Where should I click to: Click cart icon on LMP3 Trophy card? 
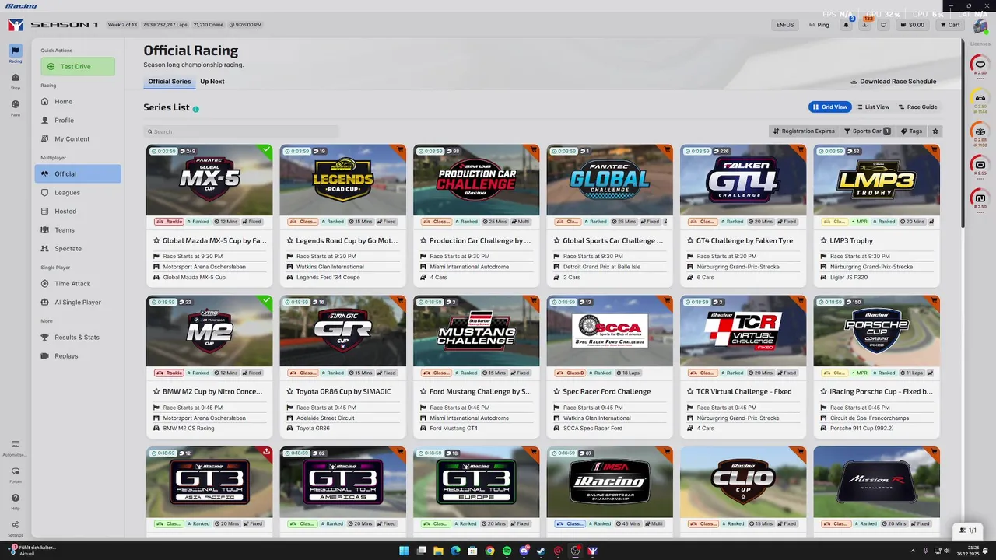935,149
